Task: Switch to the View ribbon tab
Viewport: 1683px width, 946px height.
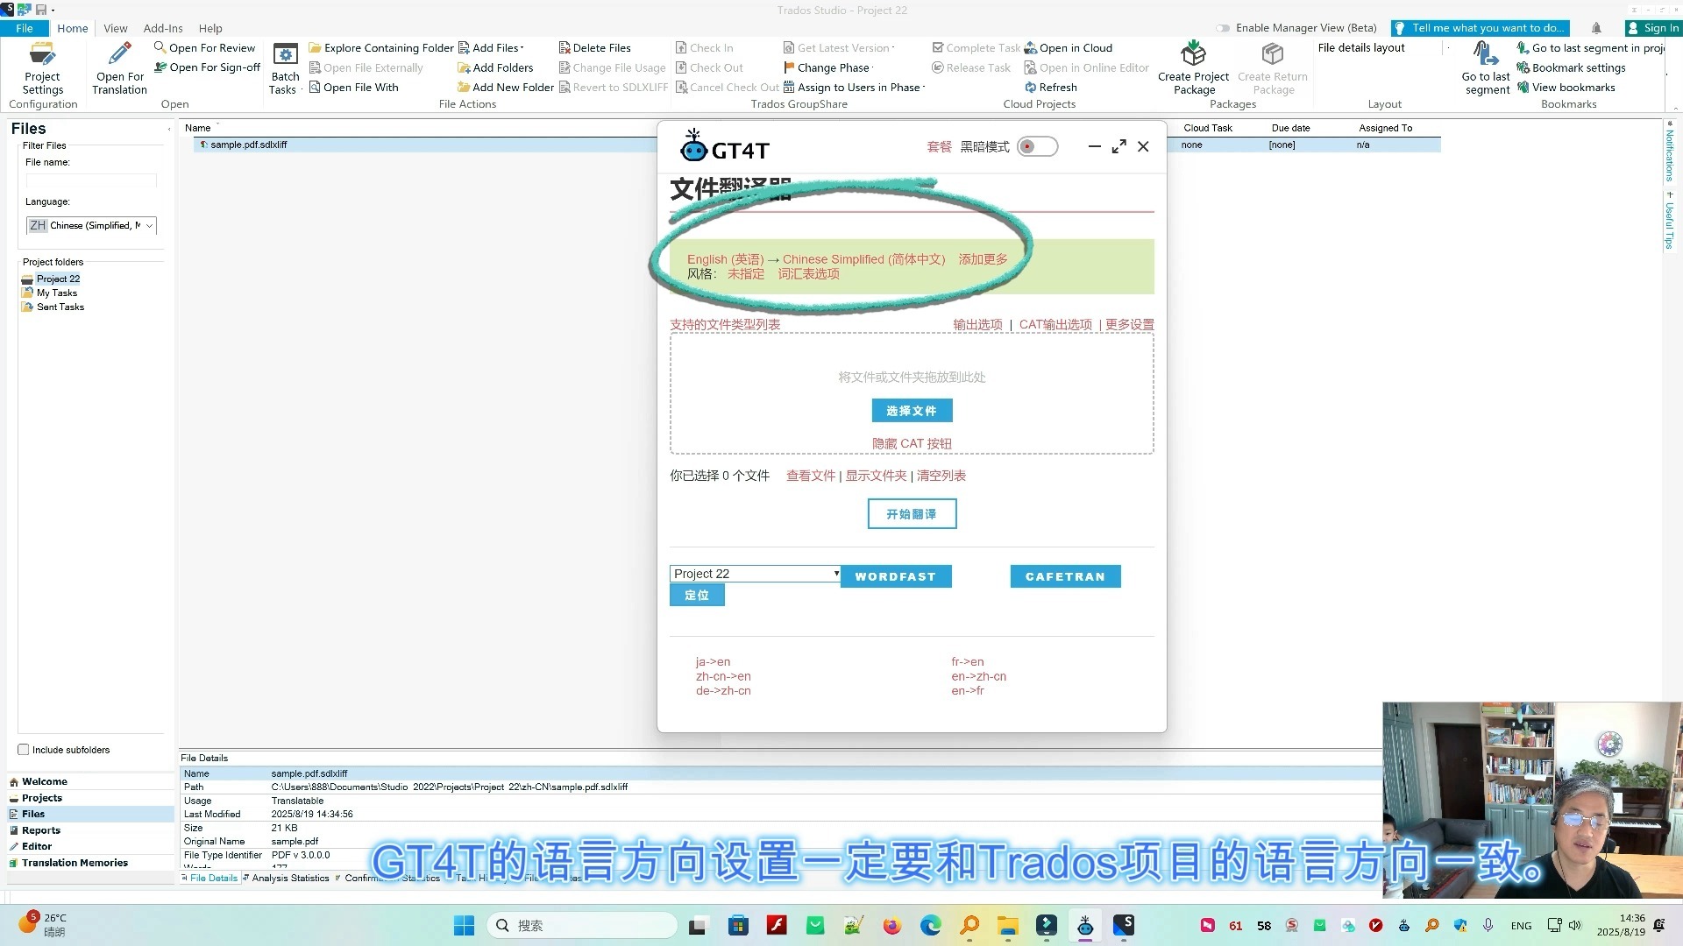Action: (x=115, y=27)
